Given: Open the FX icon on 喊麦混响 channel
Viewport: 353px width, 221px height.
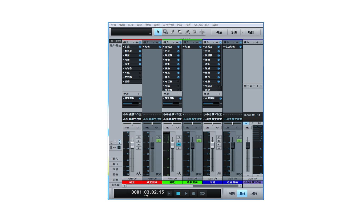Looking at the screenshot, I should 158,174.
